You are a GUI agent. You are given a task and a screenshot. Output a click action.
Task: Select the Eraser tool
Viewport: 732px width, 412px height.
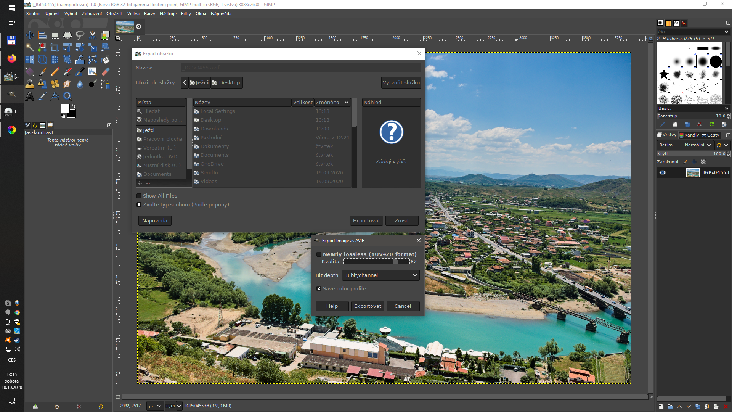pos(105,72)
